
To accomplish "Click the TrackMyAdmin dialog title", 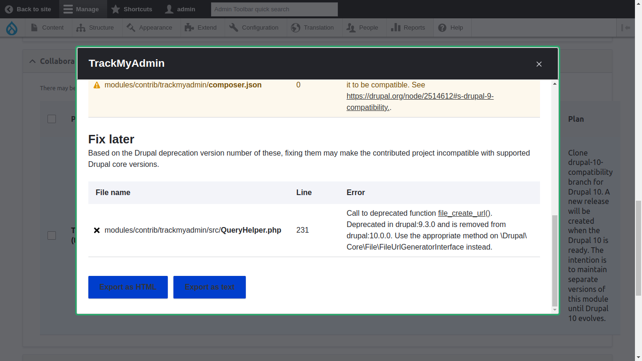I will click(126, 63).
